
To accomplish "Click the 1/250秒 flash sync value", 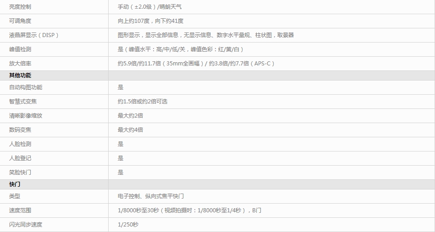I will pos(128,225).
